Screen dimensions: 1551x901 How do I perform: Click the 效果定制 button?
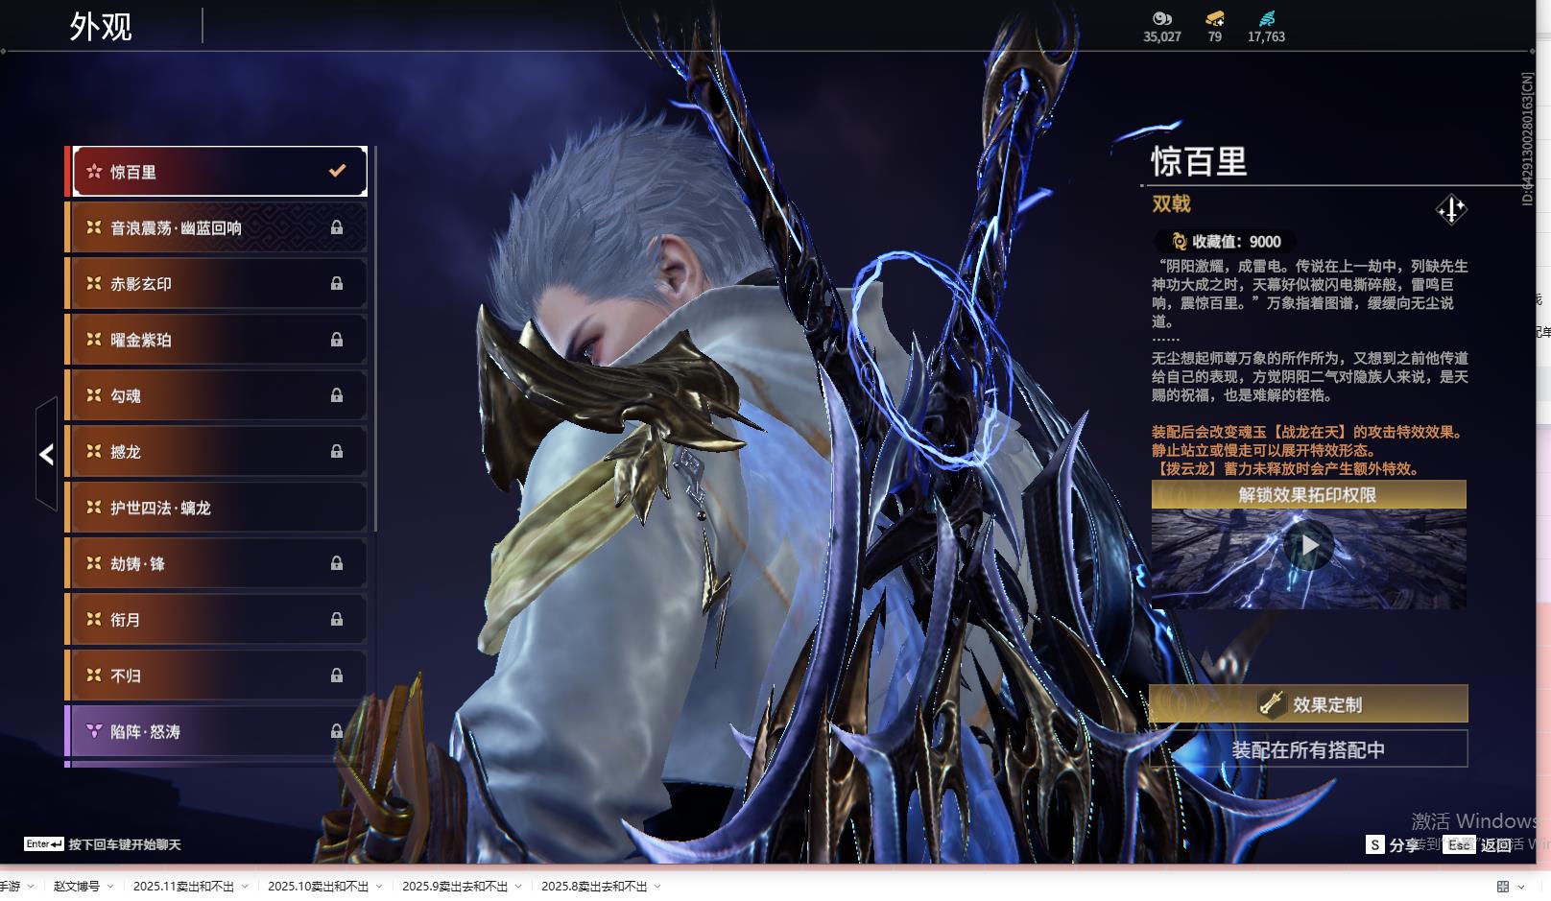(1308, 704)
